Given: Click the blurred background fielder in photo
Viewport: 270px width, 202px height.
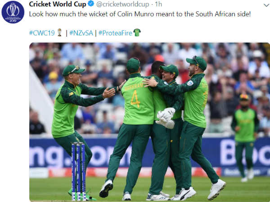Looking at the screenshot, I should click(245, 138).
